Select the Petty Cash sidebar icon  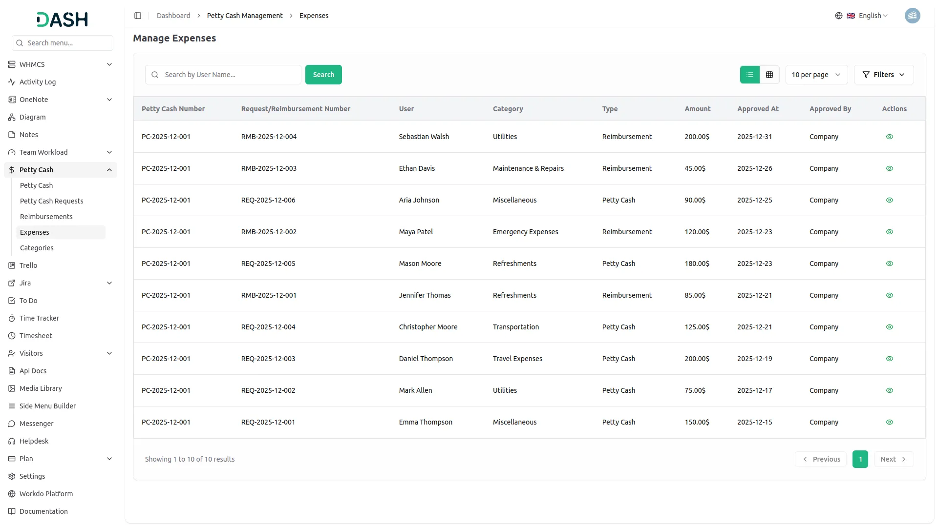pyautogui.click(x=12, y=170)
